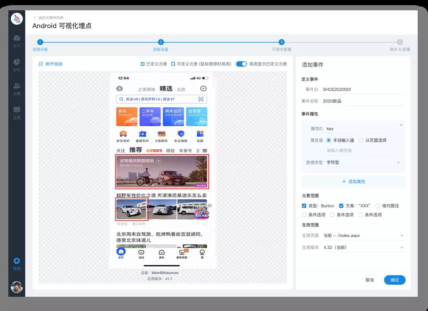The height and width of the screenshot is (311, 428).
Task: Open the 生效页面 dropdown
Action: (x=363, y=235)
